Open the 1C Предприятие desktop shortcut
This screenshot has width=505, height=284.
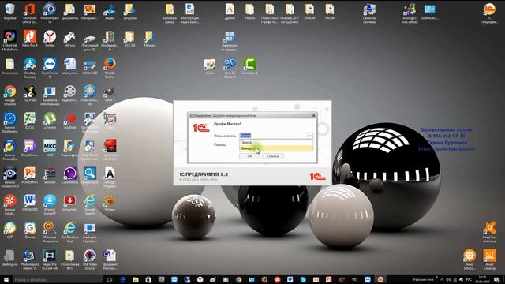point(489,13)
